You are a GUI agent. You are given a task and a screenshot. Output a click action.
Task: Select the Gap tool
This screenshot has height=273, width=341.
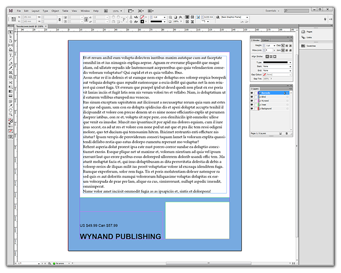click(11, 45)
